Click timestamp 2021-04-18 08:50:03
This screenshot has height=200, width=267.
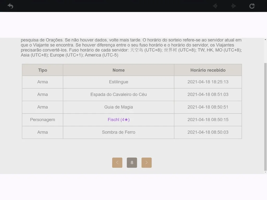[x=208, y=132]
